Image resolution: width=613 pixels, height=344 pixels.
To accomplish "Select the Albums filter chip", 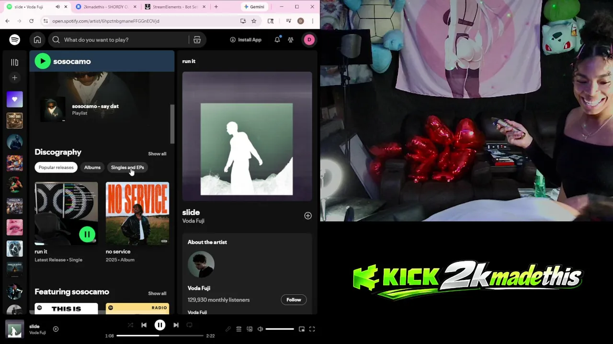I will pos(92,167).
